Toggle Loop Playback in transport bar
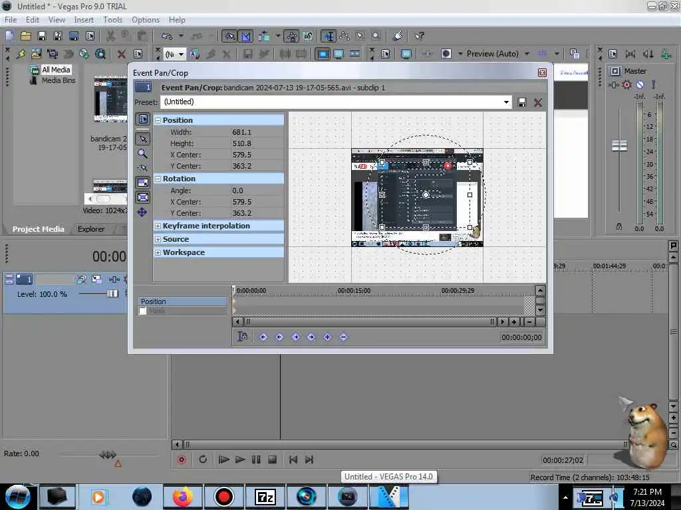This screenshot has height=510, width=681. click(203, 460)
